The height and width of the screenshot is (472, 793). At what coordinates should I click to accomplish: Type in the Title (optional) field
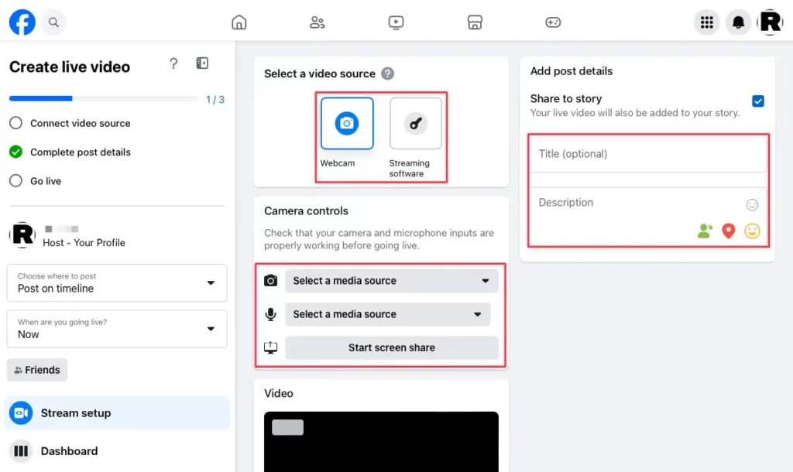[647, 154]
